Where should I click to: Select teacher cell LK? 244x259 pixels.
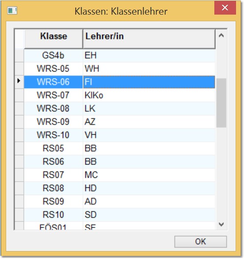point(149,108)
